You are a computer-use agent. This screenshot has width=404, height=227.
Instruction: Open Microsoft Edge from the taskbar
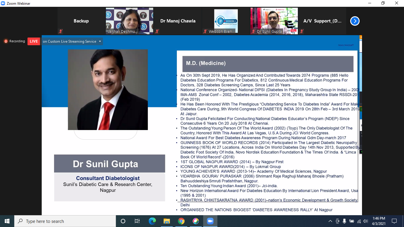152,221
